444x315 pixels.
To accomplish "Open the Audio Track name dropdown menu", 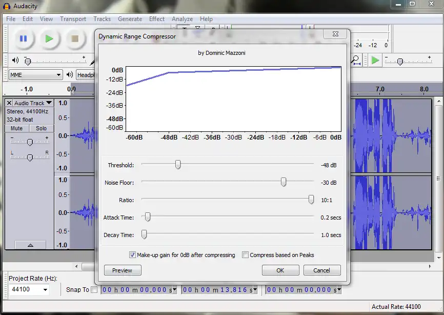I will [33, 103].
